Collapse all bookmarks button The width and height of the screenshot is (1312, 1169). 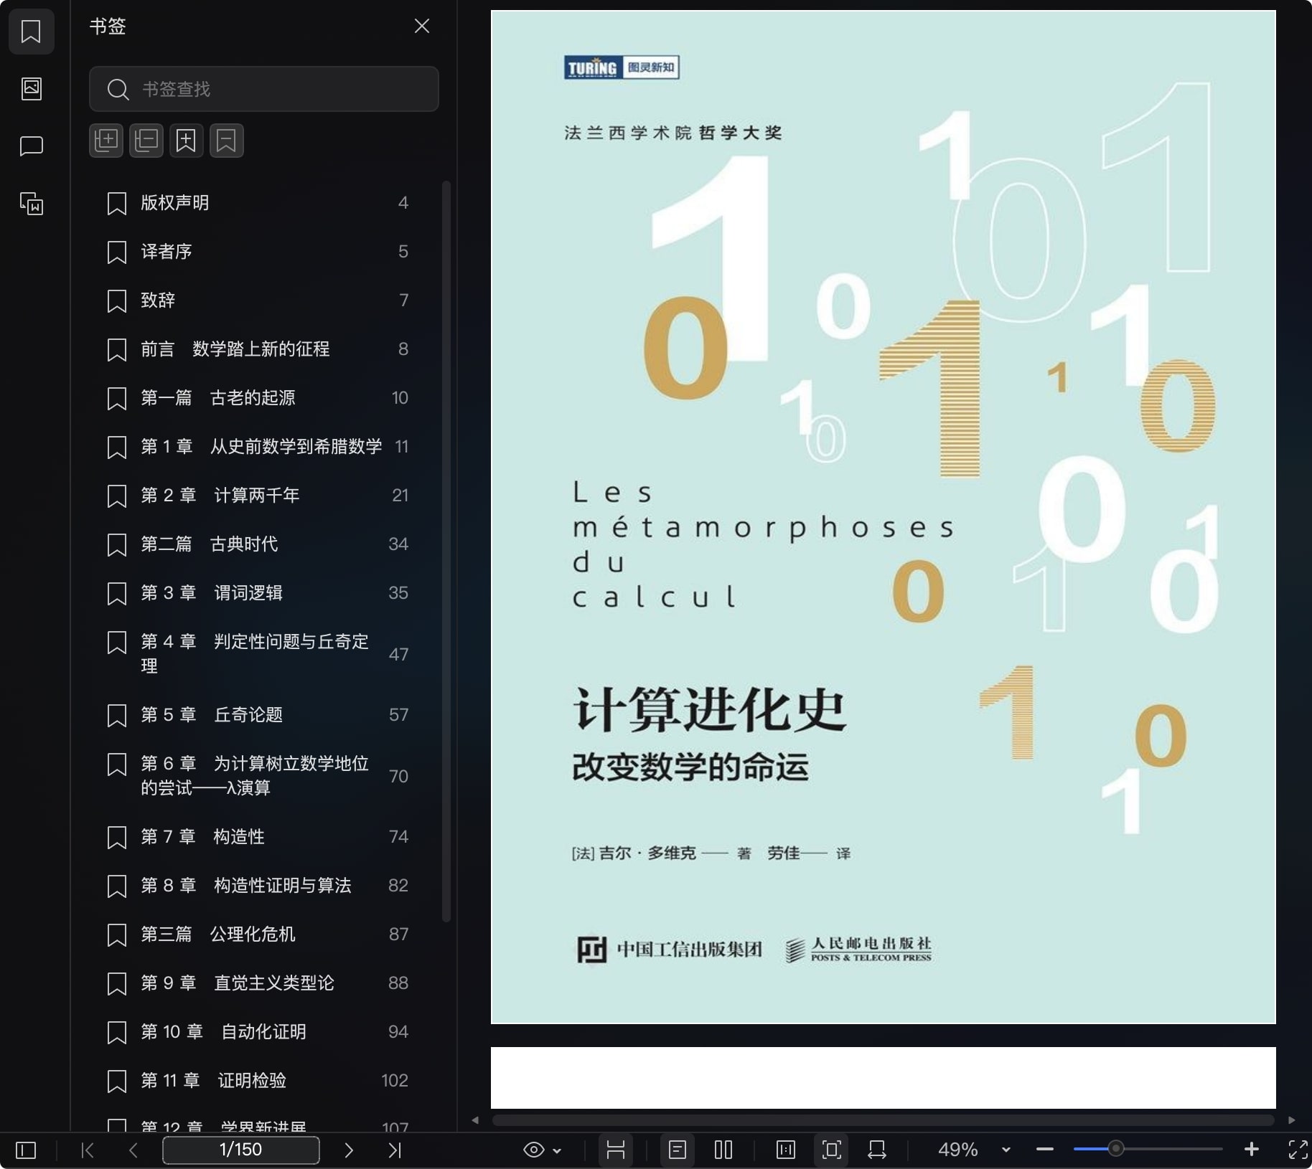[146, 141]
